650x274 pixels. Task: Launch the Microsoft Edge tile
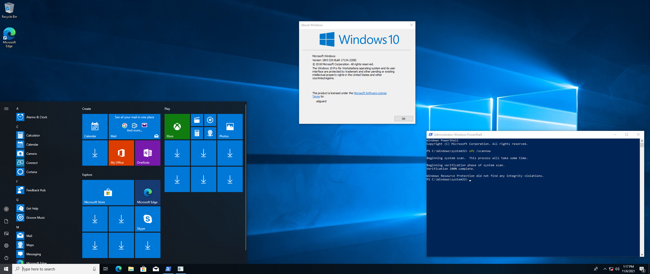pyautogui.click(x=148, y=193)
